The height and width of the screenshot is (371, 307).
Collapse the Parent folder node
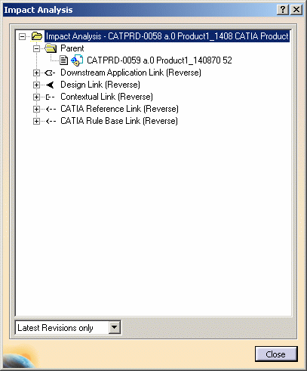pos(36,48)
